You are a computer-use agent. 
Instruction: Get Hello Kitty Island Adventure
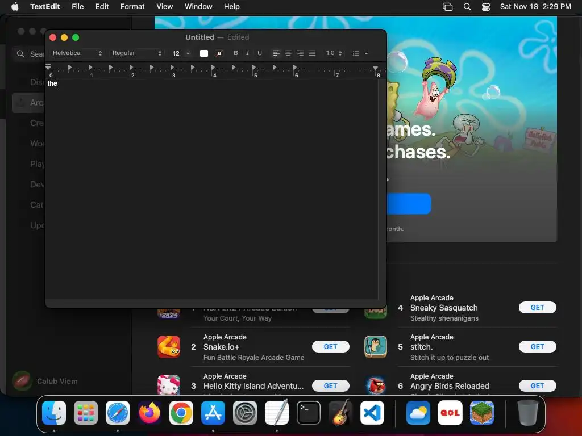[330, 386]
